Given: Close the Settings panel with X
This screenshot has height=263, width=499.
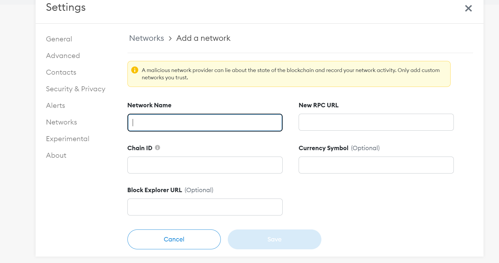Looking at the screenshot, I should pos(468,8).
